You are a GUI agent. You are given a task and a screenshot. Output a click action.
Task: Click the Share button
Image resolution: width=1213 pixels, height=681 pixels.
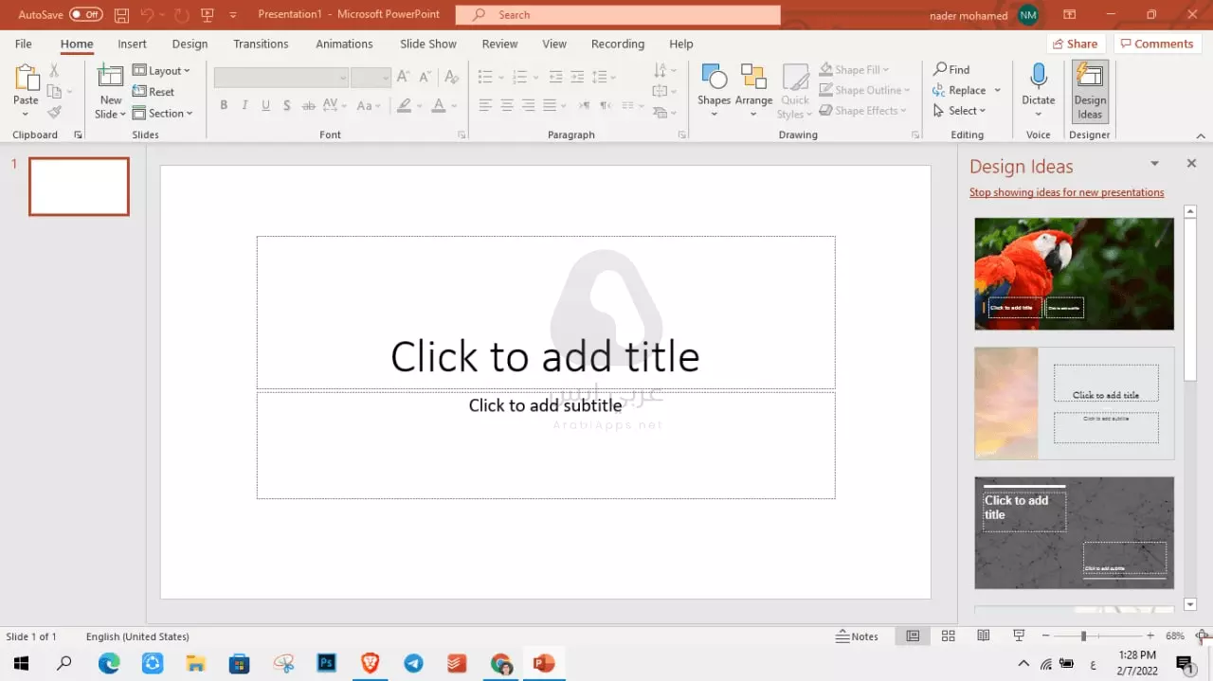click(1074, 44)
